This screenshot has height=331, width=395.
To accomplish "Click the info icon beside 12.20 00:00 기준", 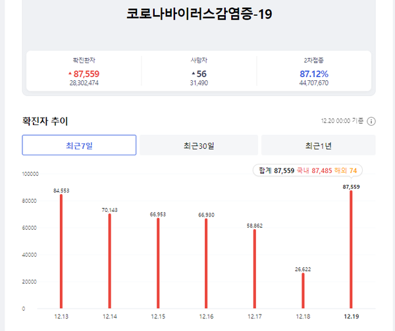I will tap(371, 121).
